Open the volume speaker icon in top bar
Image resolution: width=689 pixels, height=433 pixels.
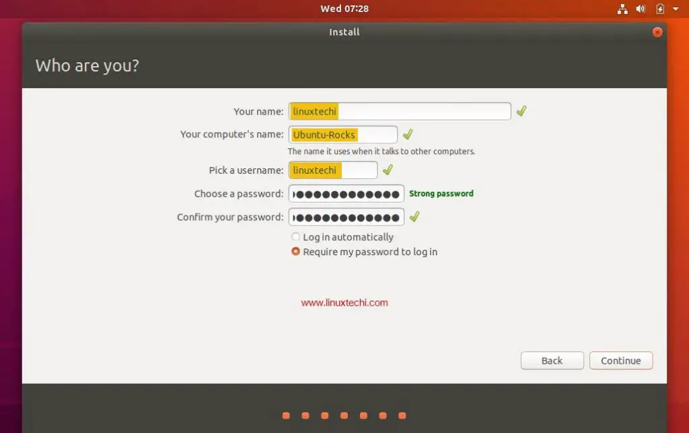tap(641, 9)
